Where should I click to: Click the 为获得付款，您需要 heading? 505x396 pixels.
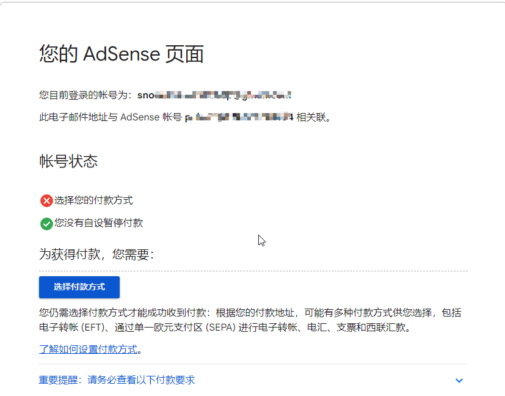pyautogui.click(x=96, y=254)
